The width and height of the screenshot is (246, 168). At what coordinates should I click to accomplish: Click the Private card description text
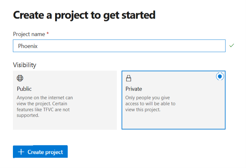(150, 104)
